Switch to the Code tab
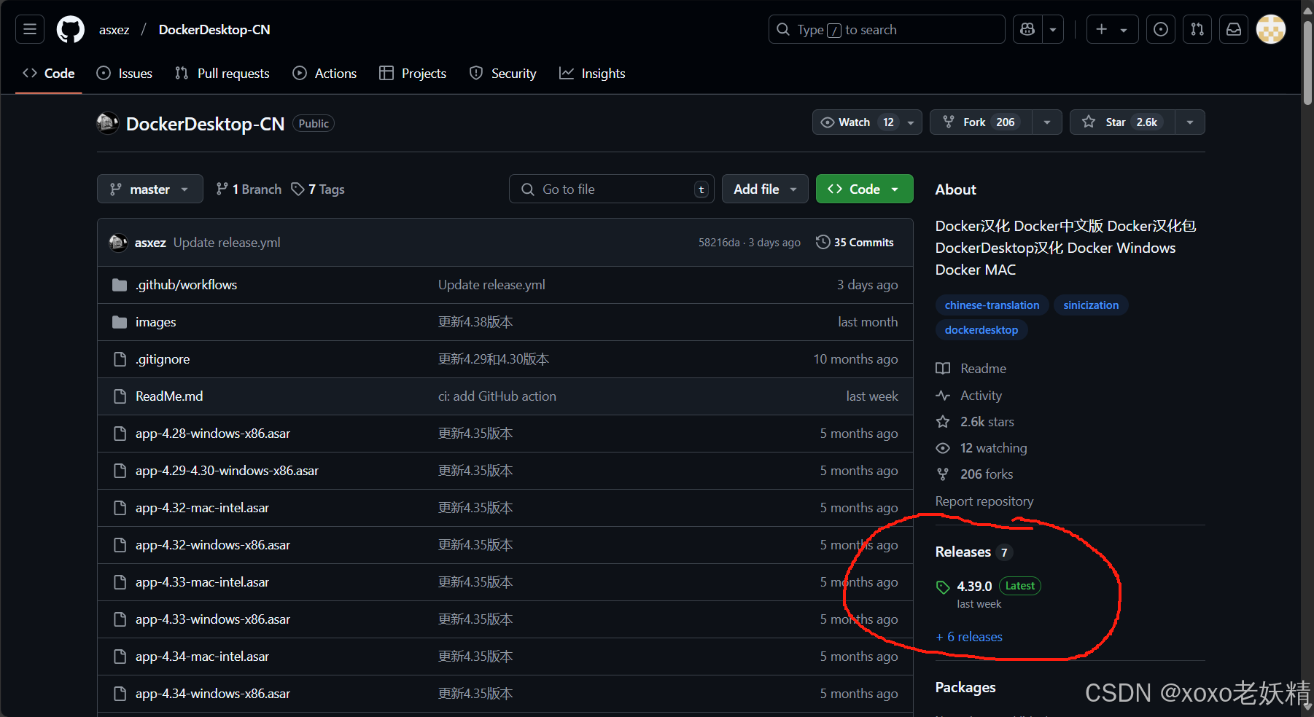Viewport: 1314px width, 717px height. (x=49, y=74)
